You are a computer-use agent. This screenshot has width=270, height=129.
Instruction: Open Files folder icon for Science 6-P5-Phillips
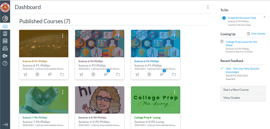pyautogui.click(x=174, y=75)
